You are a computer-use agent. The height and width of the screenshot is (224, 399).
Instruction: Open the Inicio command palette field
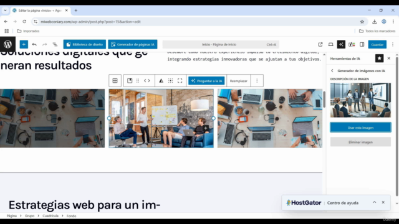coord(221,44)
